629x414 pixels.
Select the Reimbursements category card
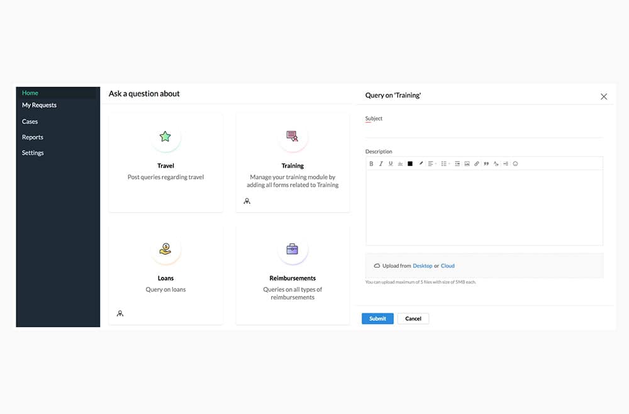[x=292, y=275]
